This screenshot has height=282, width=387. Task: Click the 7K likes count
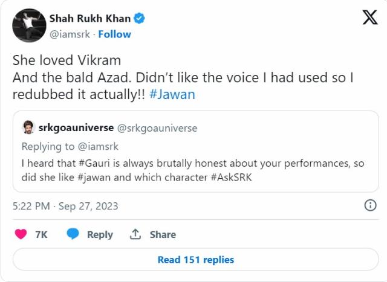(41, 234)
